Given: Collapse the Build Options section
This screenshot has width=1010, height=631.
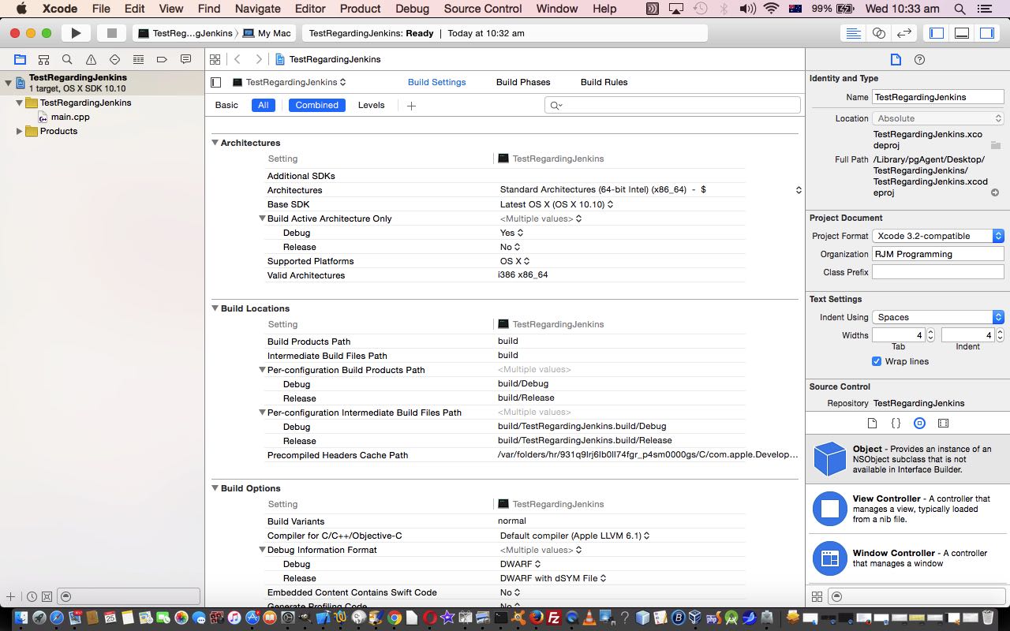Looking at the screenshot, I should point(215,488).
